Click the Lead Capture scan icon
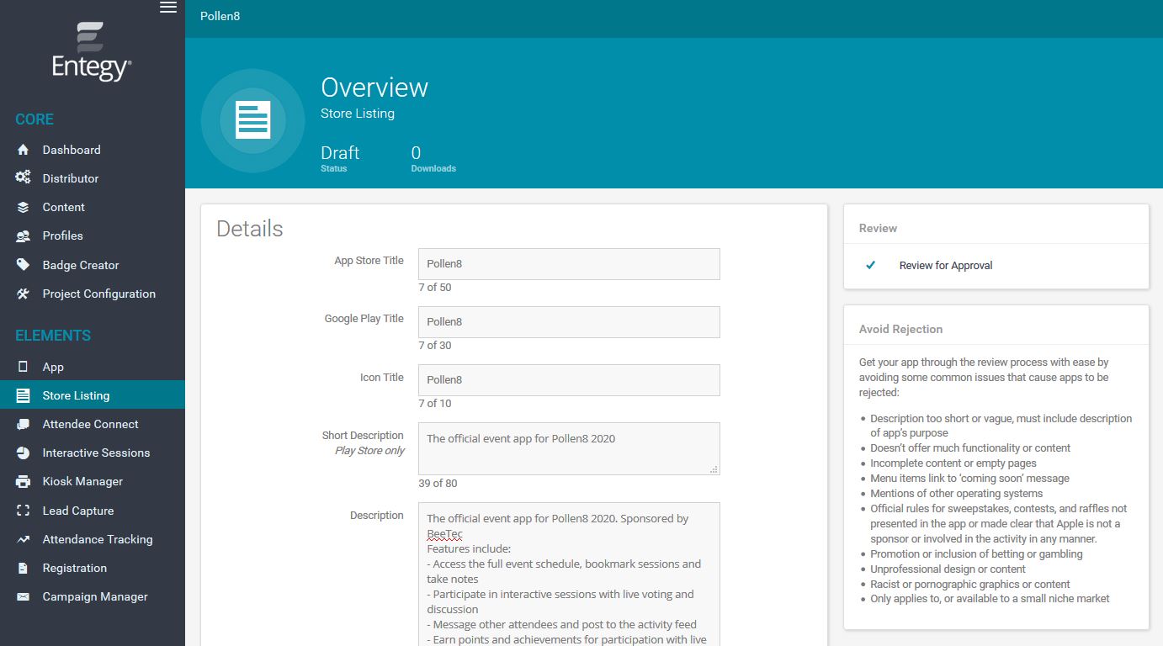1163x646 pixels. [24, 511]
